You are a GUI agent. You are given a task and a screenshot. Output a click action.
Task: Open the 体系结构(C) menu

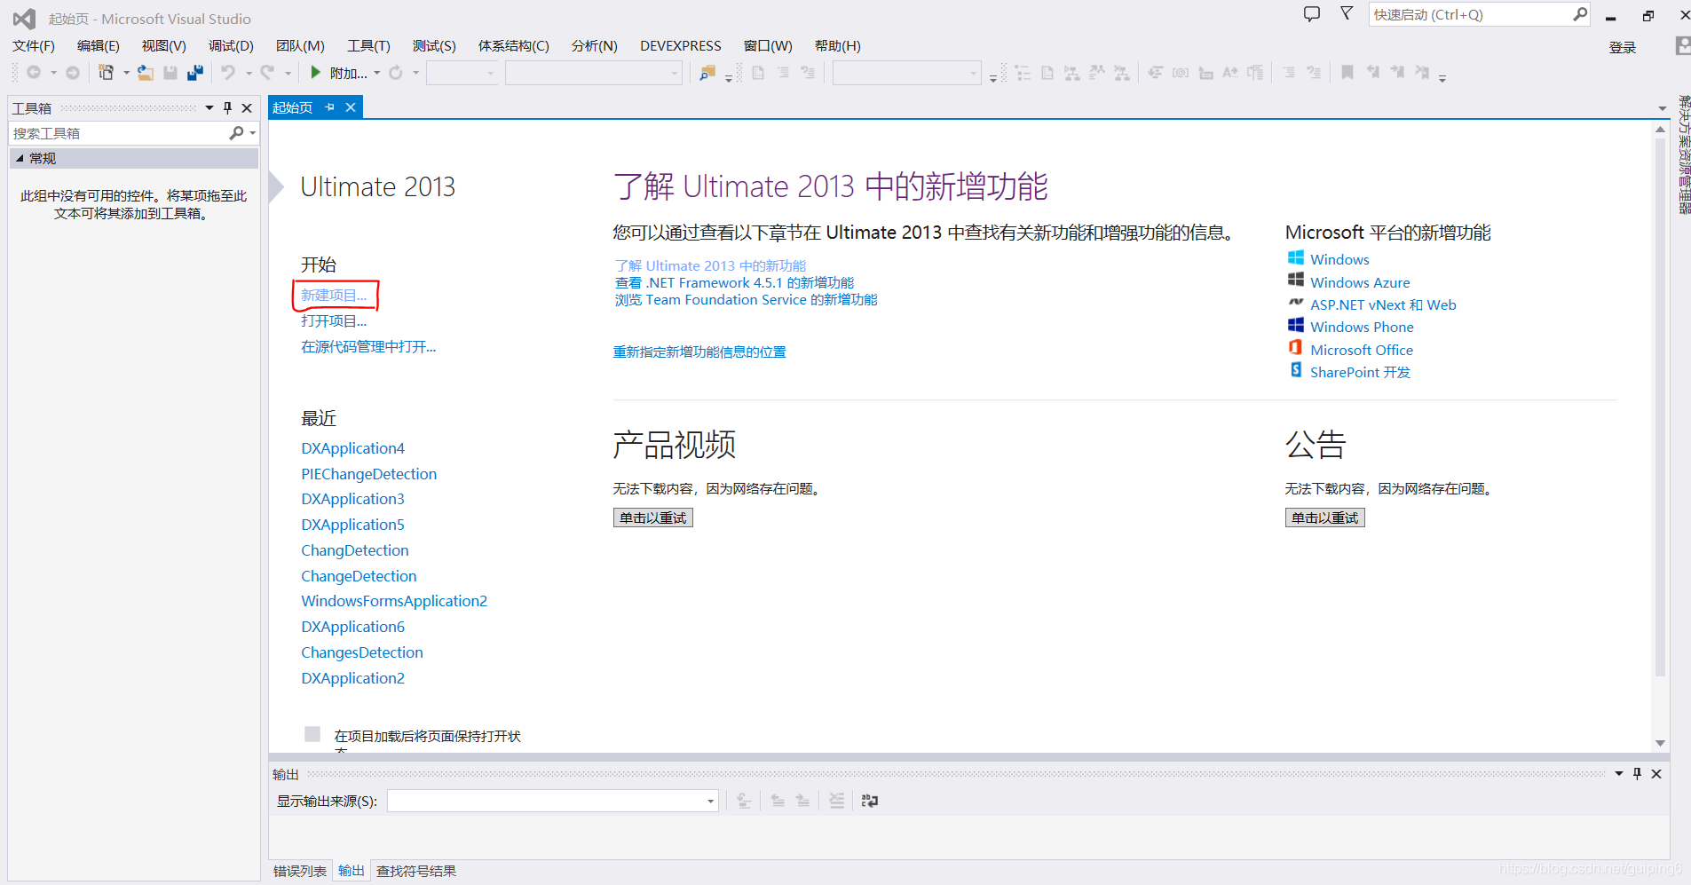[514, 46]
